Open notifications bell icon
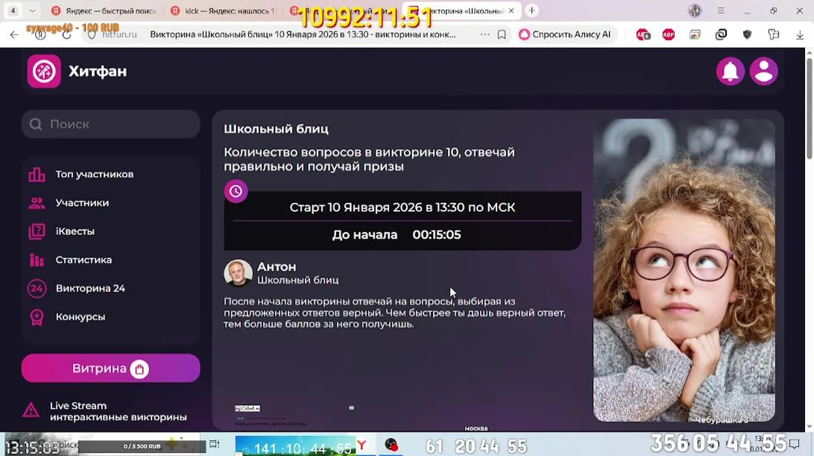Viewport: 814px width, 456px height. tap(730, 71)
